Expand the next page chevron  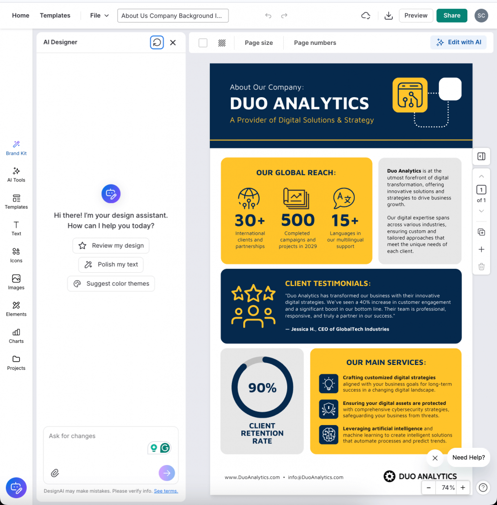pyautogui.click(x=481, y=211)
